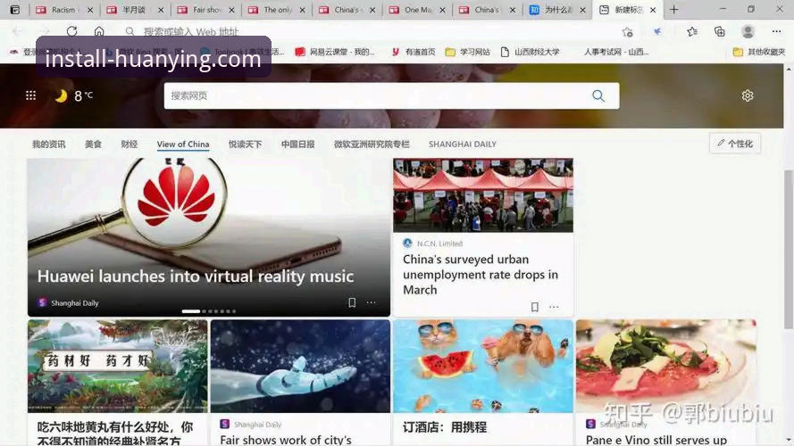794x446 pixels.
Task: Add page to favorites star icon
Action: point(627,32)
